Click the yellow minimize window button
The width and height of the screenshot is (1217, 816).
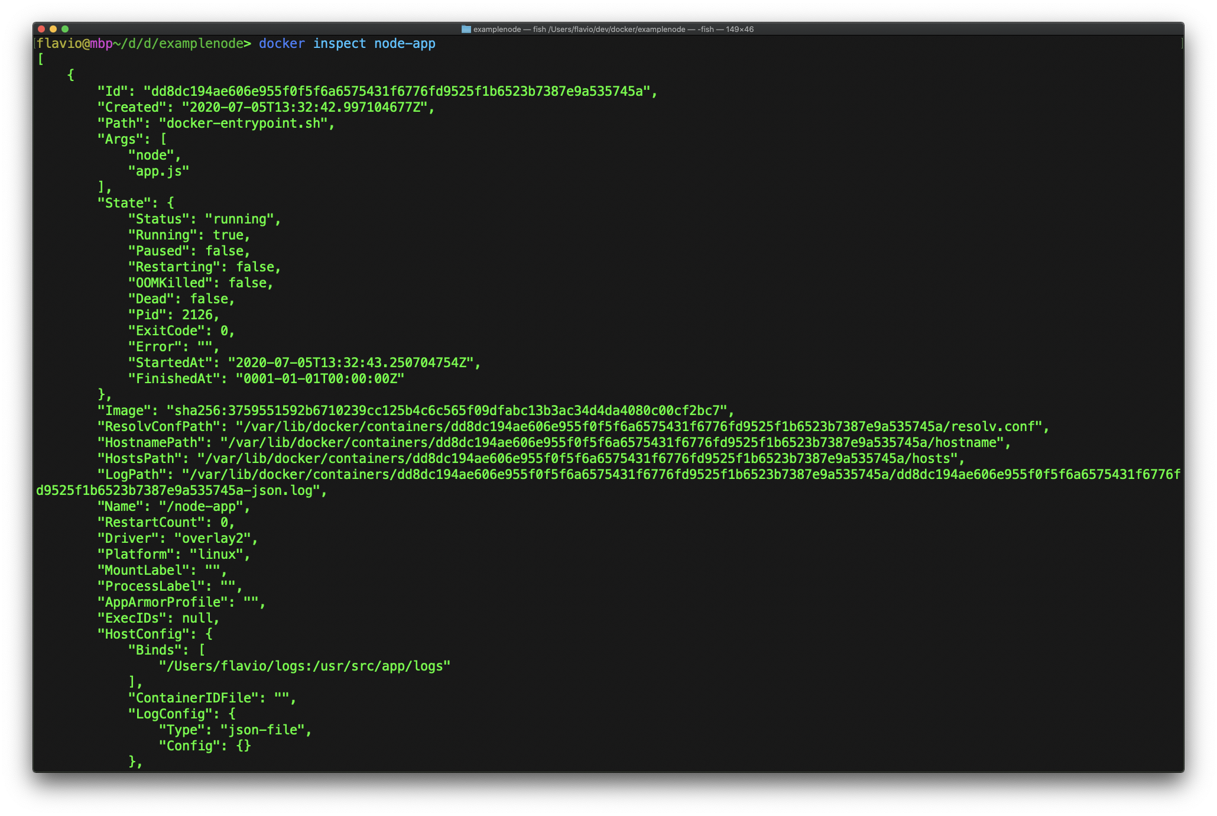[53, 29]
